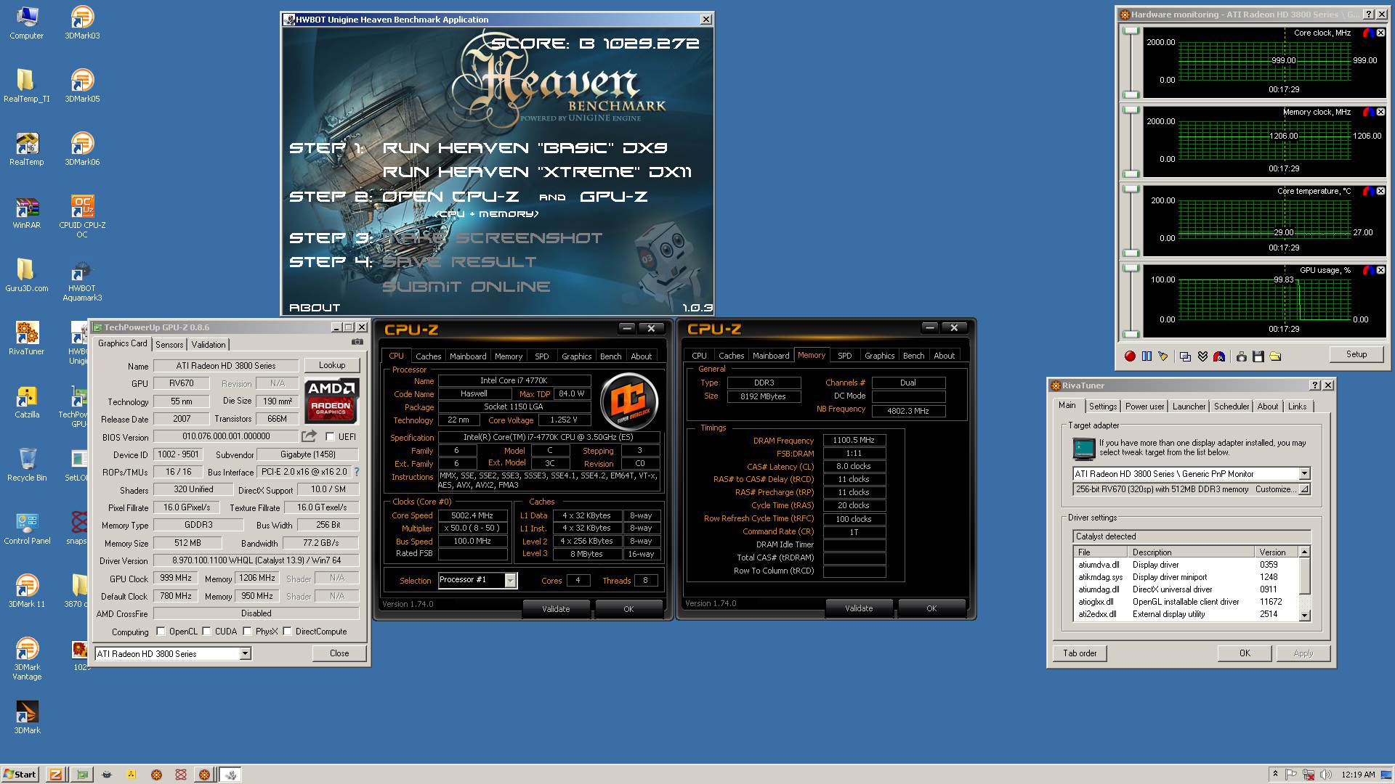
Task: Save monitoring log with the floppy disk icon
Action: pyautogui.click(x=1258, y=356)
